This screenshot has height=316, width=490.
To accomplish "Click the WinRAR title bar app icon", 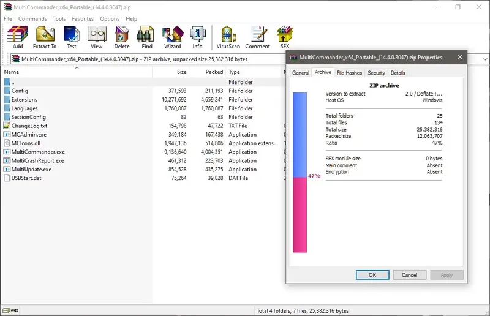I will pos(7,7).
